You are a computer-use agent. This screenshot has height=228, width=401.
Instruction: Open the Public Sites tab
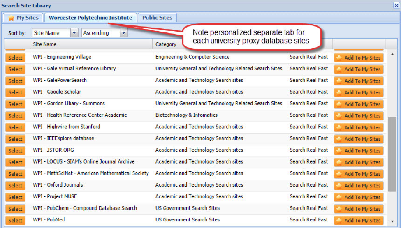pyautogui.click(x=157, y=18)
